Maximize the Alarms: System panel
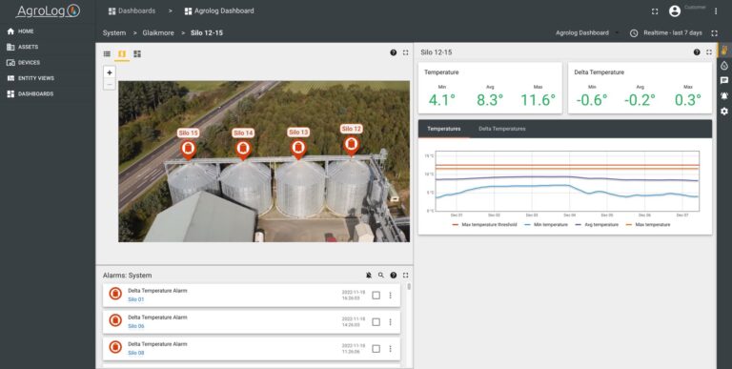The image size is (732, 369). [x=405, y=276]
